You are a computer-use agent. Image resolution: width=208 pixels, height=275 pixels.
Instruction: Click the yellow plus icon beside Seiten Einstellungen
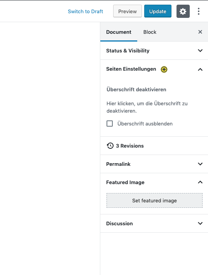coord(164,69)
